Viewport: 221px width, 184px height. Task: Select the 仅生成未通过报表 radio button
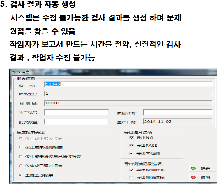pyautogui.click(x=21, y=139)
